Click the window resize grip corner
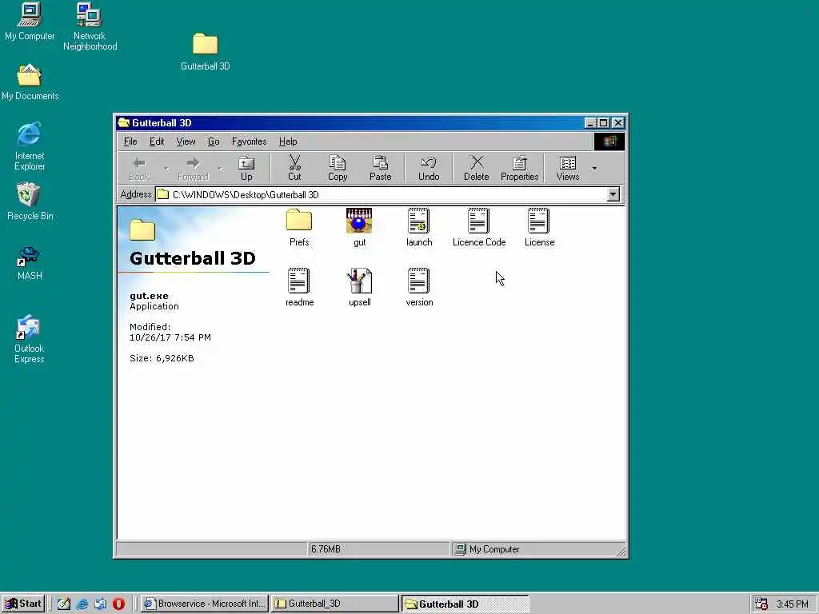Screen dimensions: 819x614 (x=621, y=550)
